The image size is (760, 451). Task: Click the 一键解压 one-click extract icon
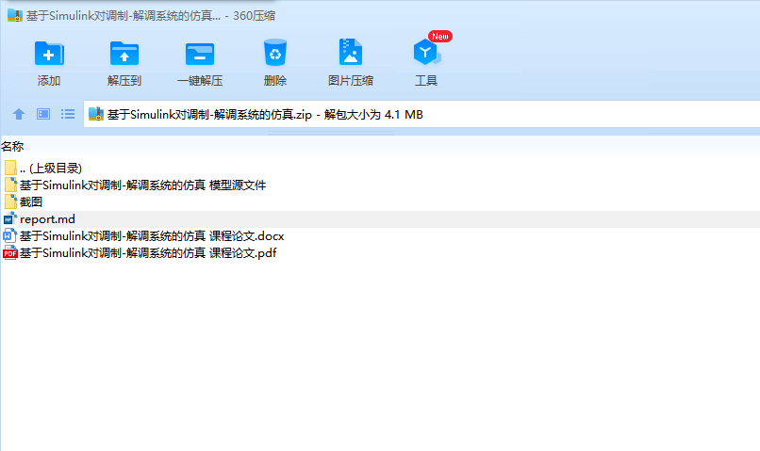(200, 54)
